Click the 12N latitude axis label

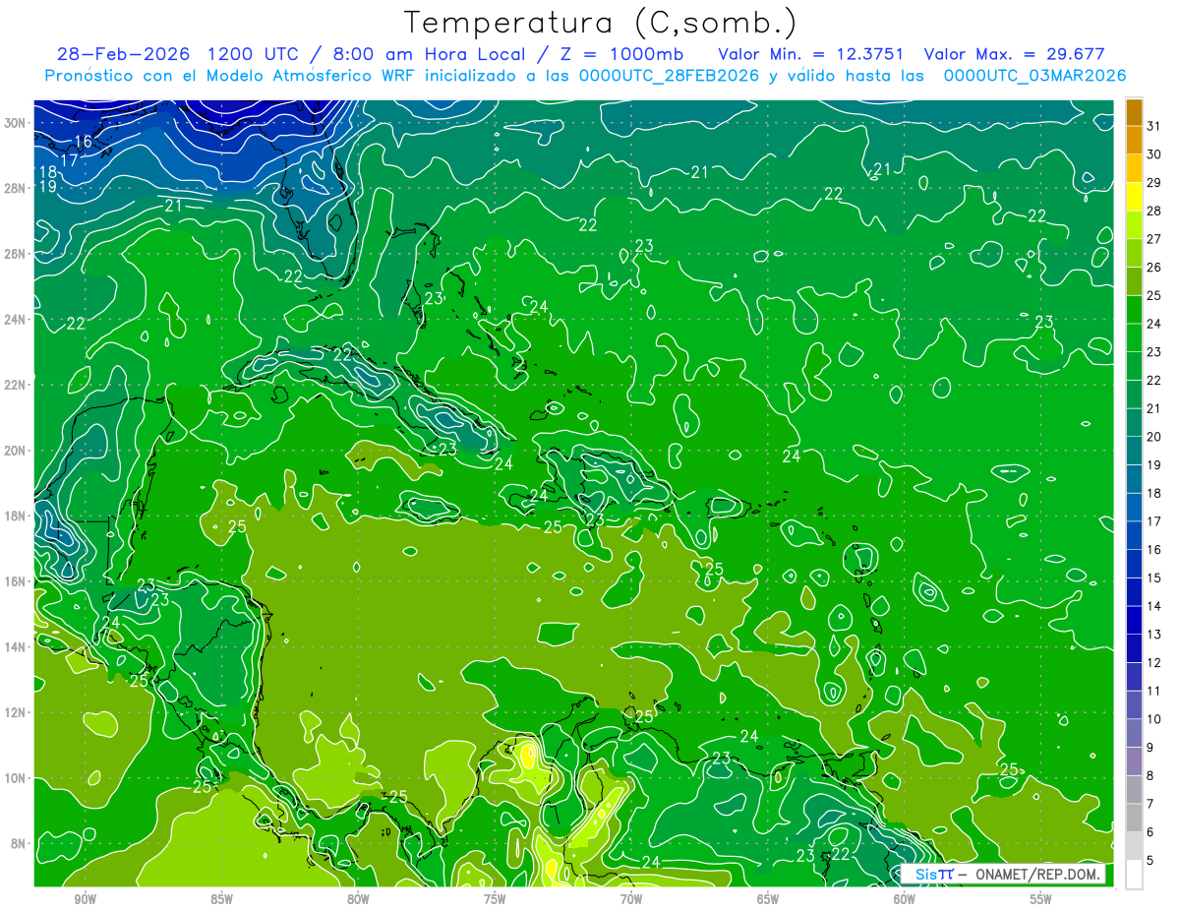(15, 712)
